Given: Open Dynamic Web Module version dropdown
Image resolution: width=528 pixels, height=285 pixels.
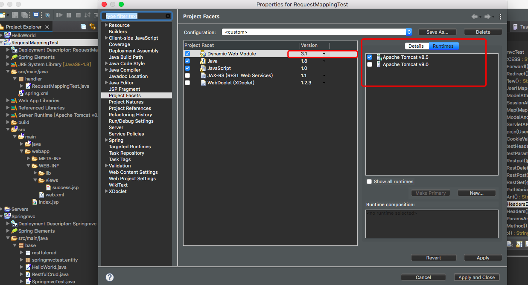Looking at the screenshot, I should [x=324, y=54].
